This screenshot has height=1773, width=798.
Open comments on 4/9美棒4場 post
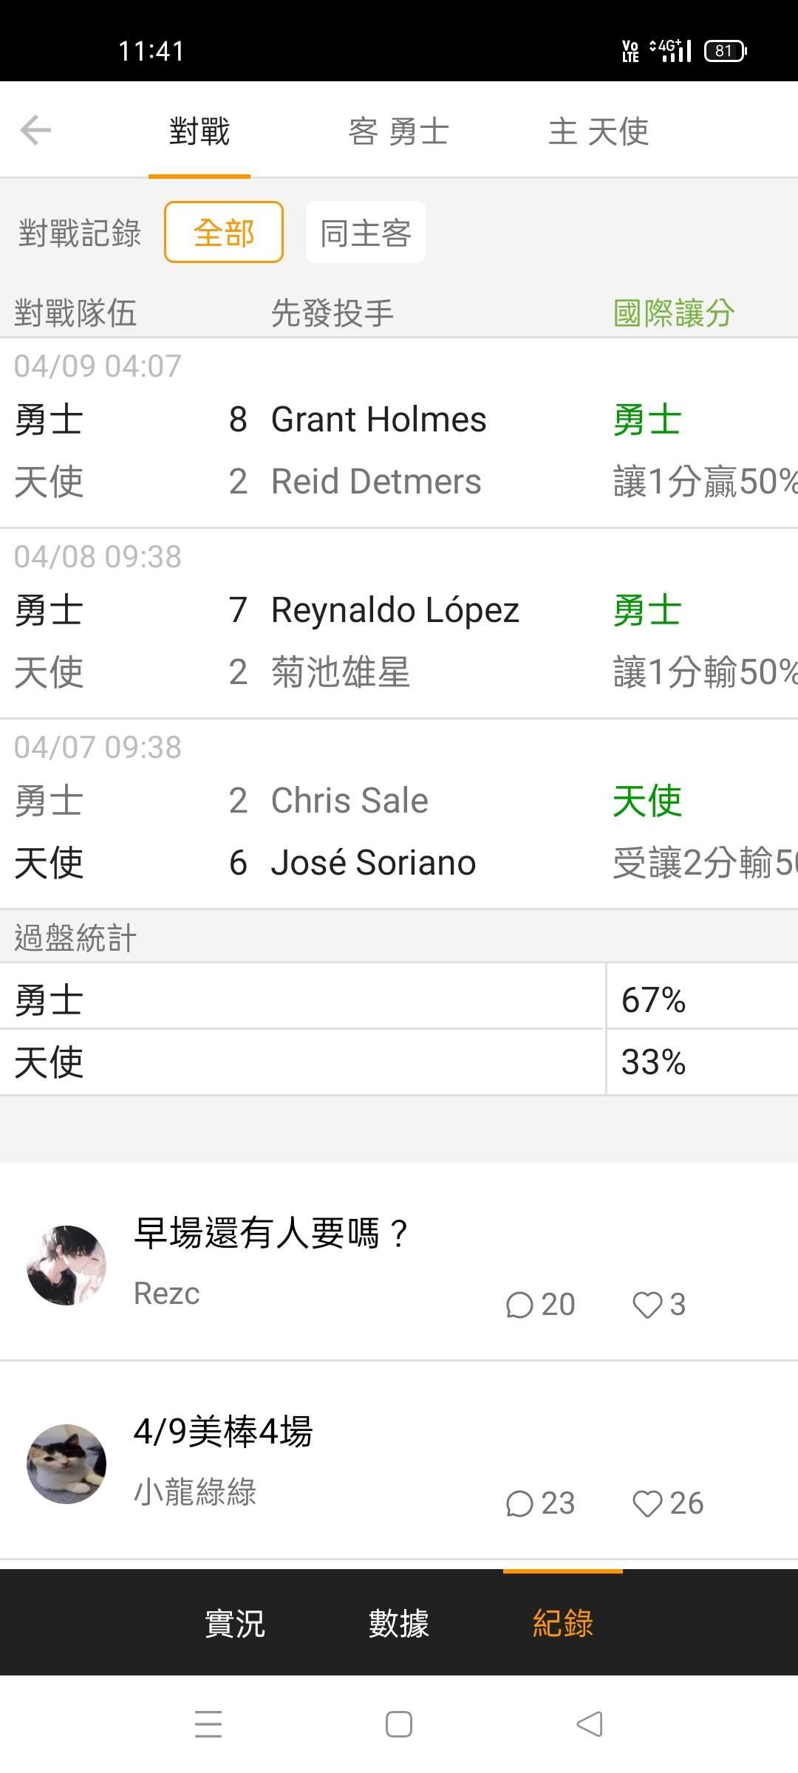pos(539,1503)
